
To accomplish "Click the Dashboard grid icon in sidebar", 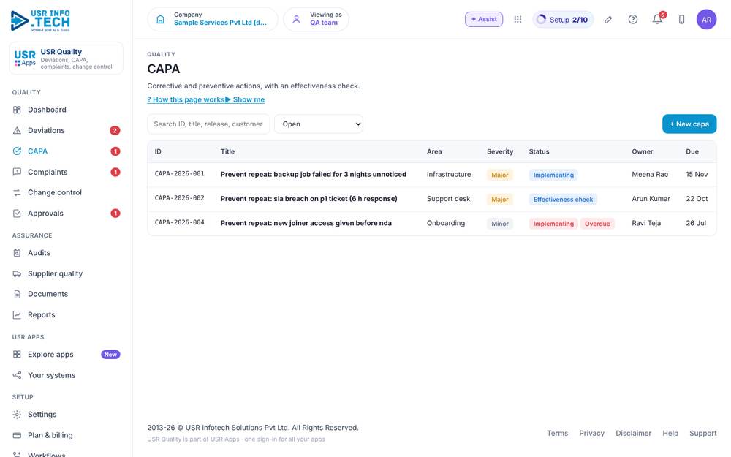I will click(x=17, y=110).
